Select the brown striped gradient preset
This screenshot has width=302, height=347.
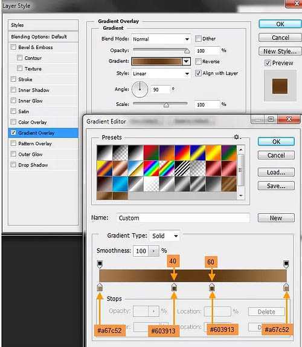tap(229, 184)
